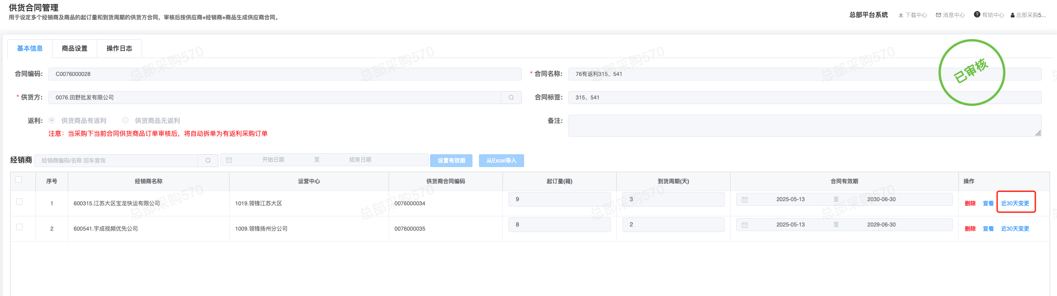Click the 合同有效期 column header

[x=844, y=181]
